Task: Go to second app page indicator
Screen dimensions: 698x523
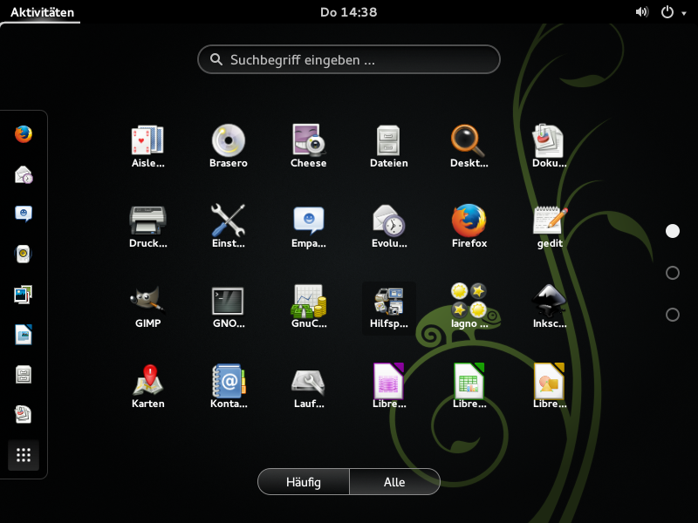Action: click(x=672, y=273)
